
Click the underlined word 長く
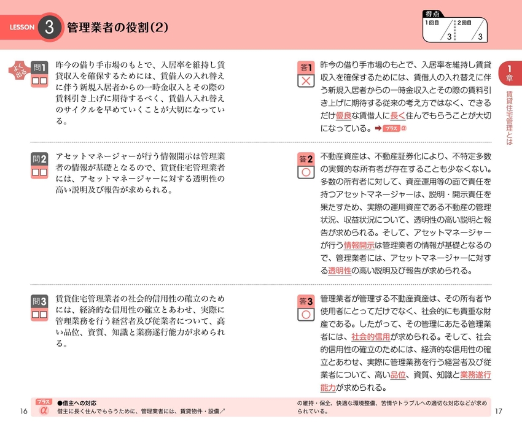(397, 116)
